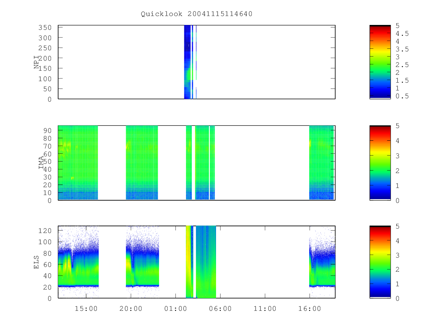Click the 3.5 label on NPI colorbar
The image size is (447, 335).
click(x=402, y=49)
